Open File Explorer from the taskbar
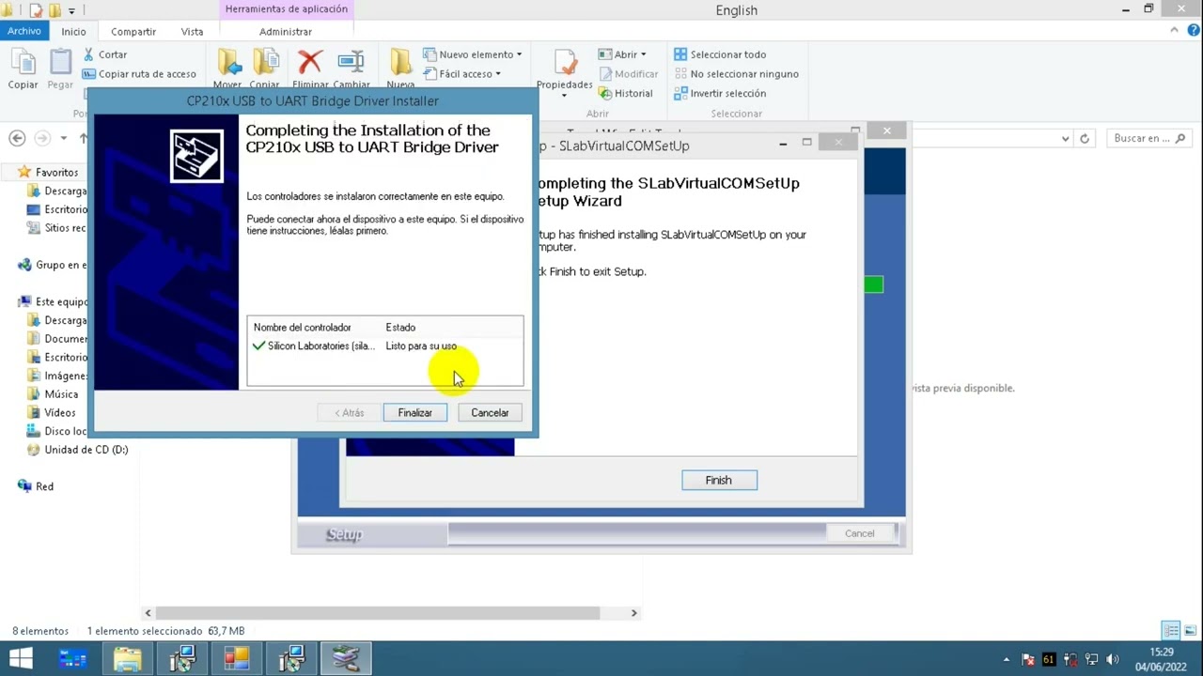1203x676 pixels. click(x=128, y=659)
